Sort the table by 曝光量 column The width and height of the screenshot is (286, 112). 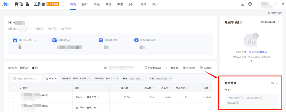[x=130, y=88]
